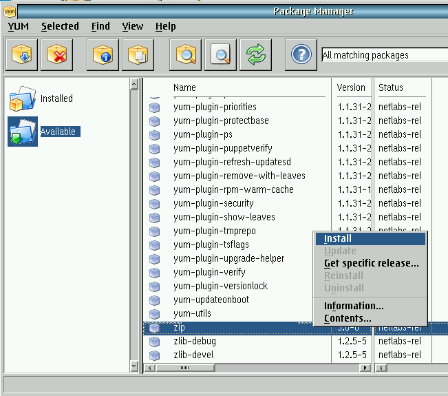
Task: Select the yum-plugin-show-leaves package
Action: pyautogui.click(x=224, y=218)
